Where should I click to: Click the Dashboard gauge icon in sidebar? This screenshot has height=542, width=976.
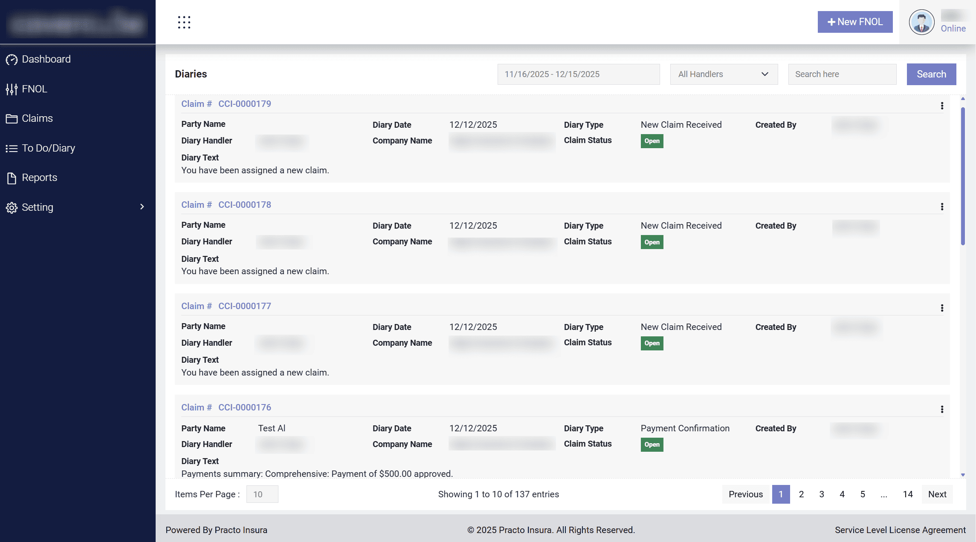coord(12,60)
